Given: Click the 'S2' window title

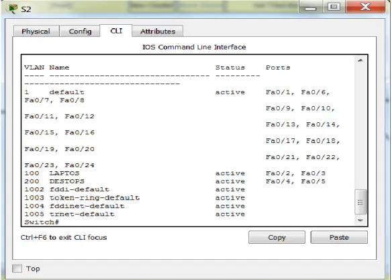Looking at the screenshot, I should (26, 9).
